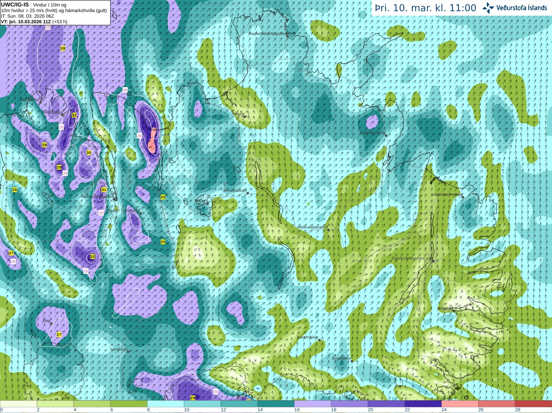The image size is (552, 413).
Task: Click the 22–24 m/s legend color swatch
Action: (x=423, y=404)
